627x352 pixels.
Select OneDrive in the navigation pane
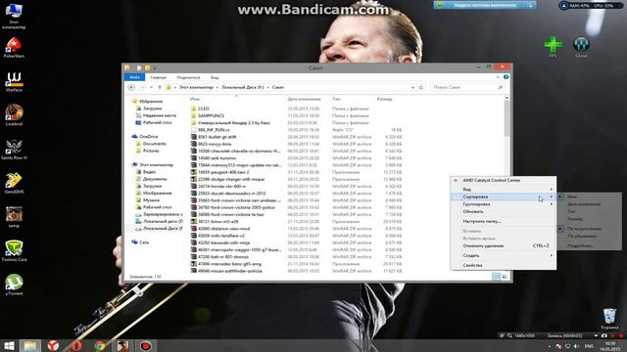(x=148, y=137)
